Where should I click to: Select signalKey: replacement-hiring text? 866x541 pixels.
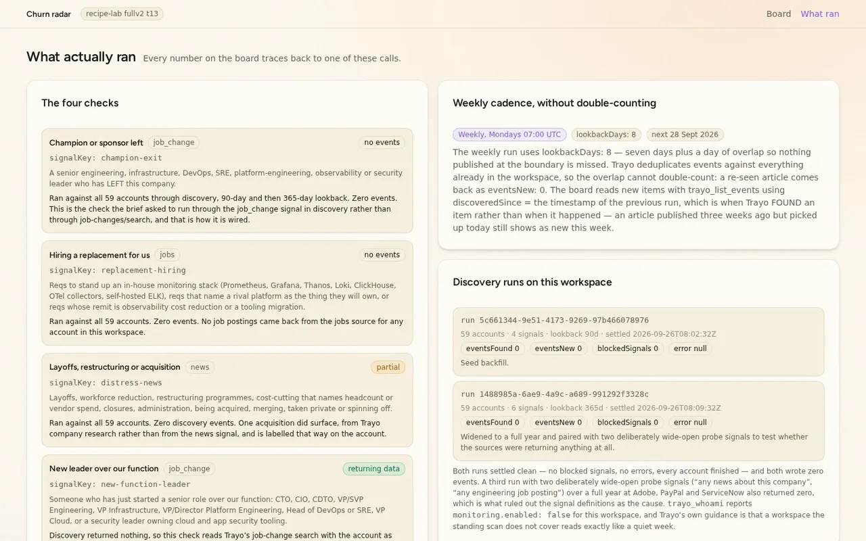tap(117, 270)
